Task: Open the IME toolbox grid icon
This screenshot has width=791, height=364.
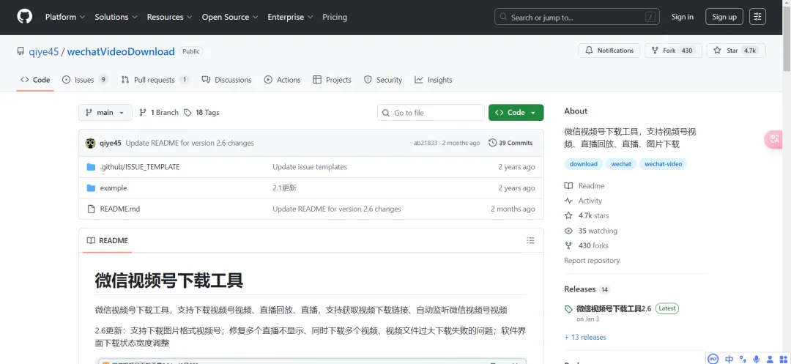Action: point(782,359)
